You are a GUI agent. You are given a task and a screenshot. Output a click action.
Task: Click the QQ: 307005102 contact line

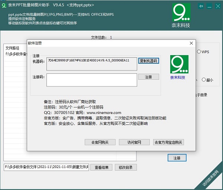[x=83, y=113]
